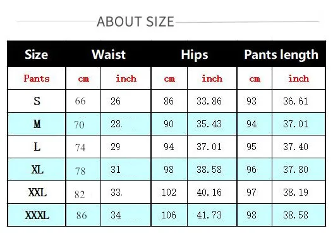The image size is (333, 233).
Task: Select the Size column header
Action: coord(37,54)
